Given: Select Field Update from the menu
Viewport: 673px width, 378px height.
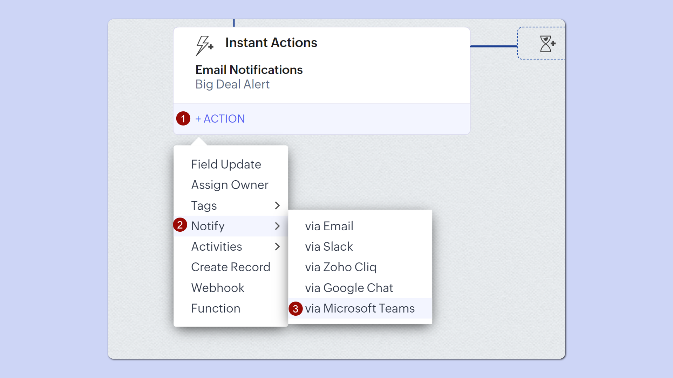Looking at the screenshot, I should coord(226,164).
